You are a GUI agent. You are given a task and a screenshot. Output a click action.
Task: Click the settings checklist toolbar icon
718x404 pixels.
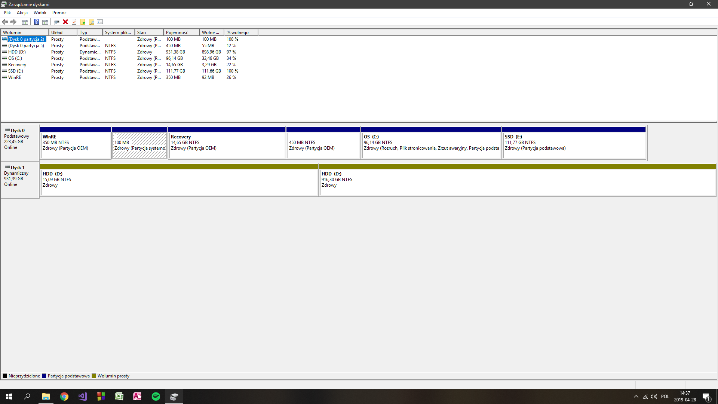coord(100,22)
